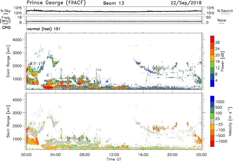This screenshot has width=233, height=161.
Task: Click the "4" power colorbar label
Action: (216, 80)
